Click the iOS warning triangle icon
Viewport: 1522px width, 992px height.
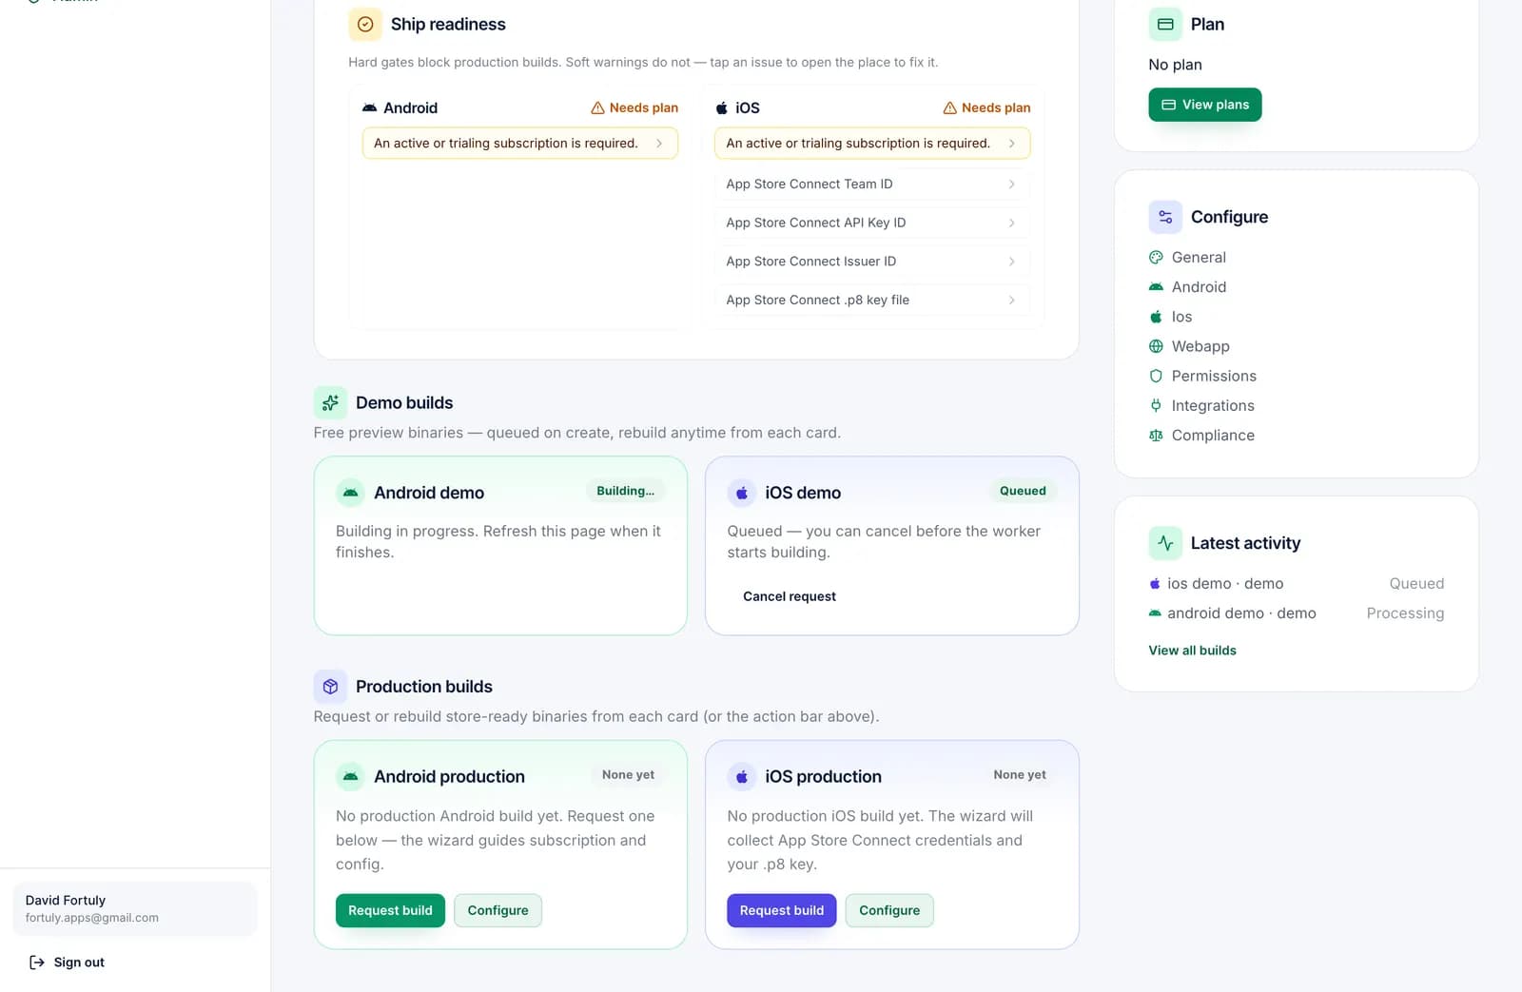point(949,108)
